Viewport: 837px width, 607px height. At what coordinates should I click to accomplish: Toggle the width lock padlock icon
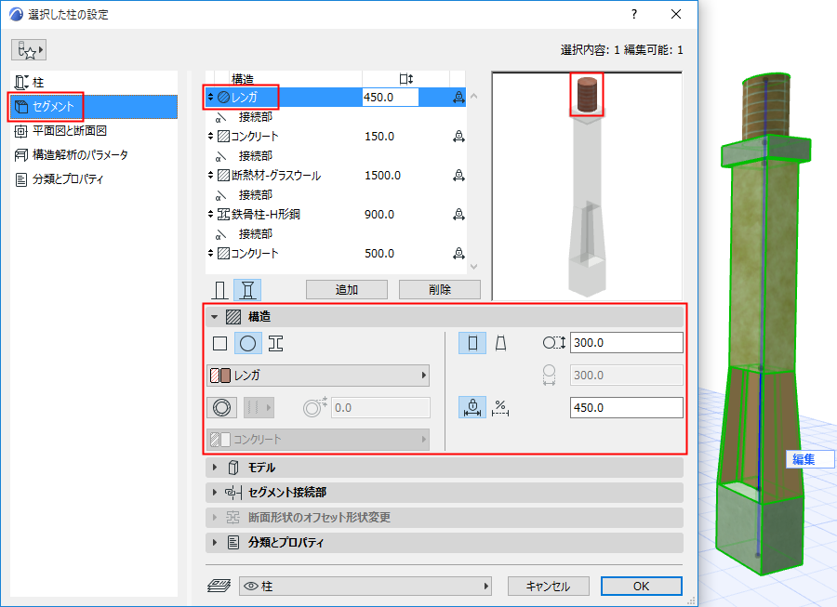[472, 407]
